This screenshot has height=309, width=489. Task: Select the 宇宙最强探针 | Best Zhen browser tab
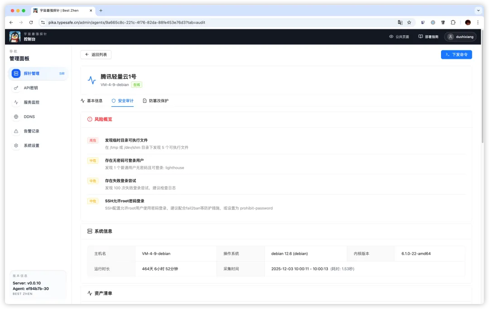pyautogui.click(x=63, y=10)
